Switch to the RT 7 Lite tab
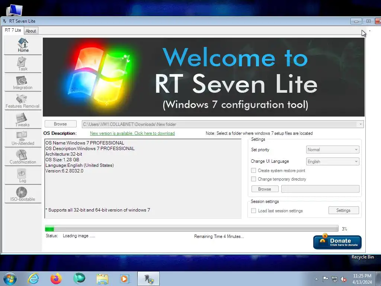381x286 pixels. tap(13, 30)
